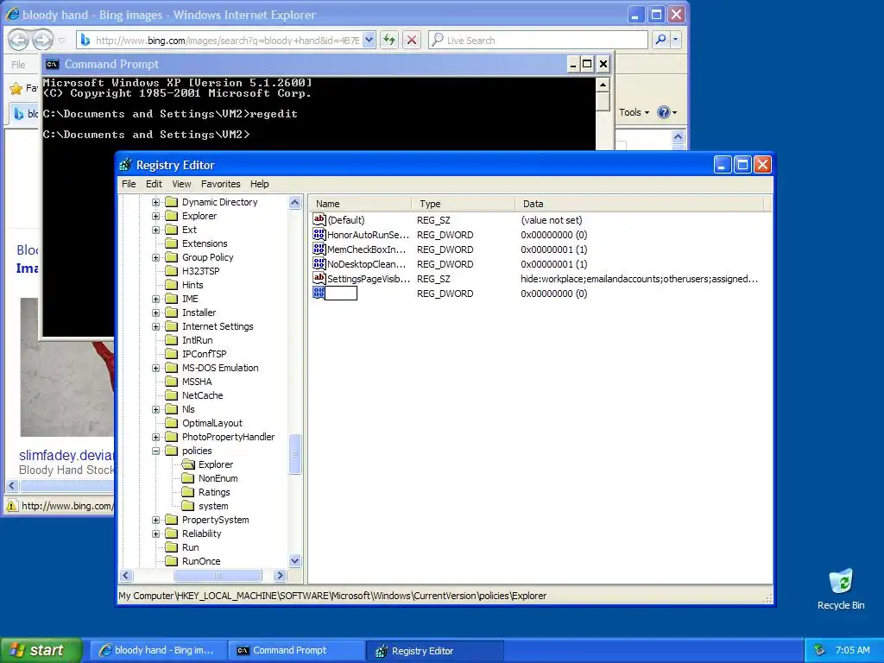The height and width of the screenshot is (663, 884).
Task: Sort values by the Type column header
Action: pyautogui.click(x=464, y=204)
